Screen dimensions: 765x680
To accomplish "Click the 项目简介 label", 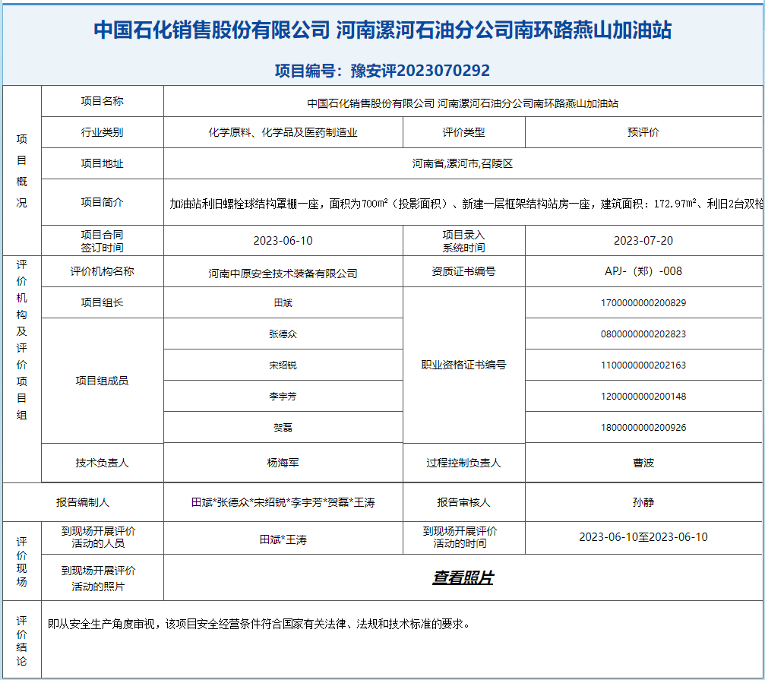I will (102, 202).
